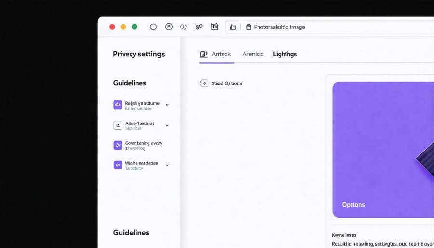This screenshot has height=248, width=434.
Task: Click the lock icon beside 'Photoraalsitic Image'
Action: [248, 27]
